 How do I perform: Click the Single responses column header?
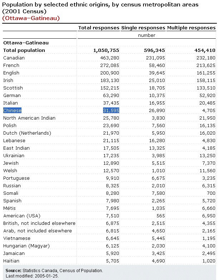point(143,28)
